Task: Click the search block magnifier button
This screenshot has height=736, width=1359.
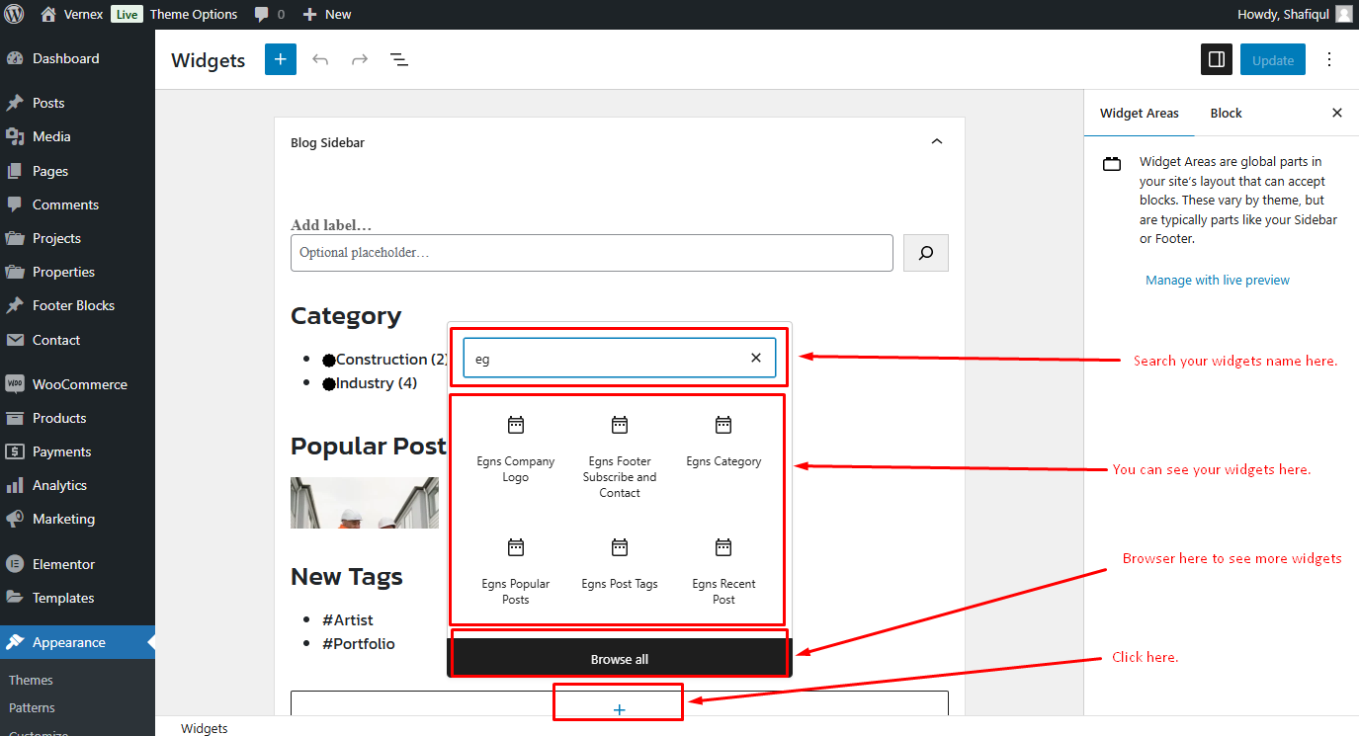Action: click(926, 253)
